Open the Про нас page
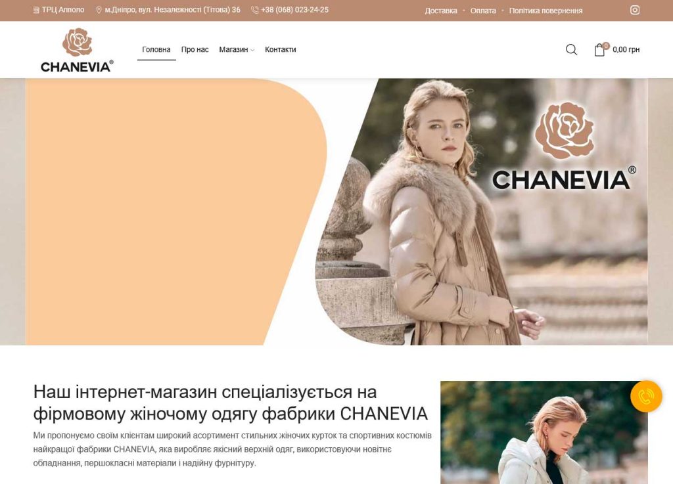This screenshot has height=484, width=673. 195,50
